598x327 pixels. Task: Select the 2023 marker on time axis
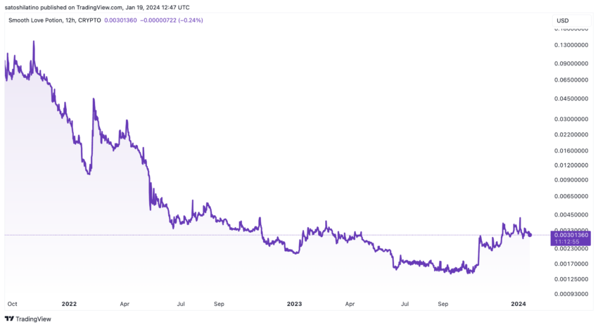[x=294, y=304]
